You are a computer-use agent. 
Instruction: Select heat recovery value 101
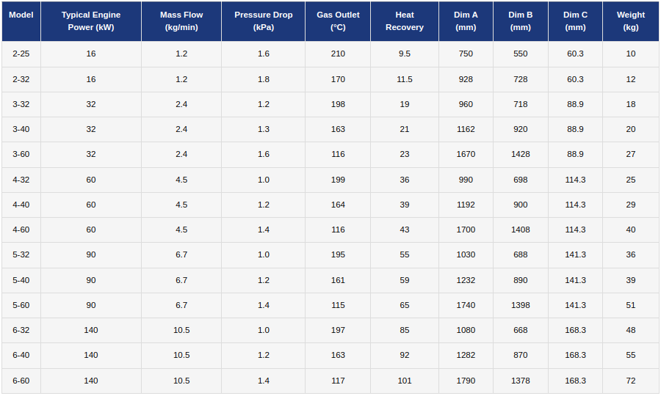[x=405, y=381]
